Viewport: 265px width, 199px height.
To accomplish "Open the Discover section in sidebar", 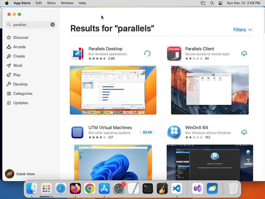I will click(18, 37).
